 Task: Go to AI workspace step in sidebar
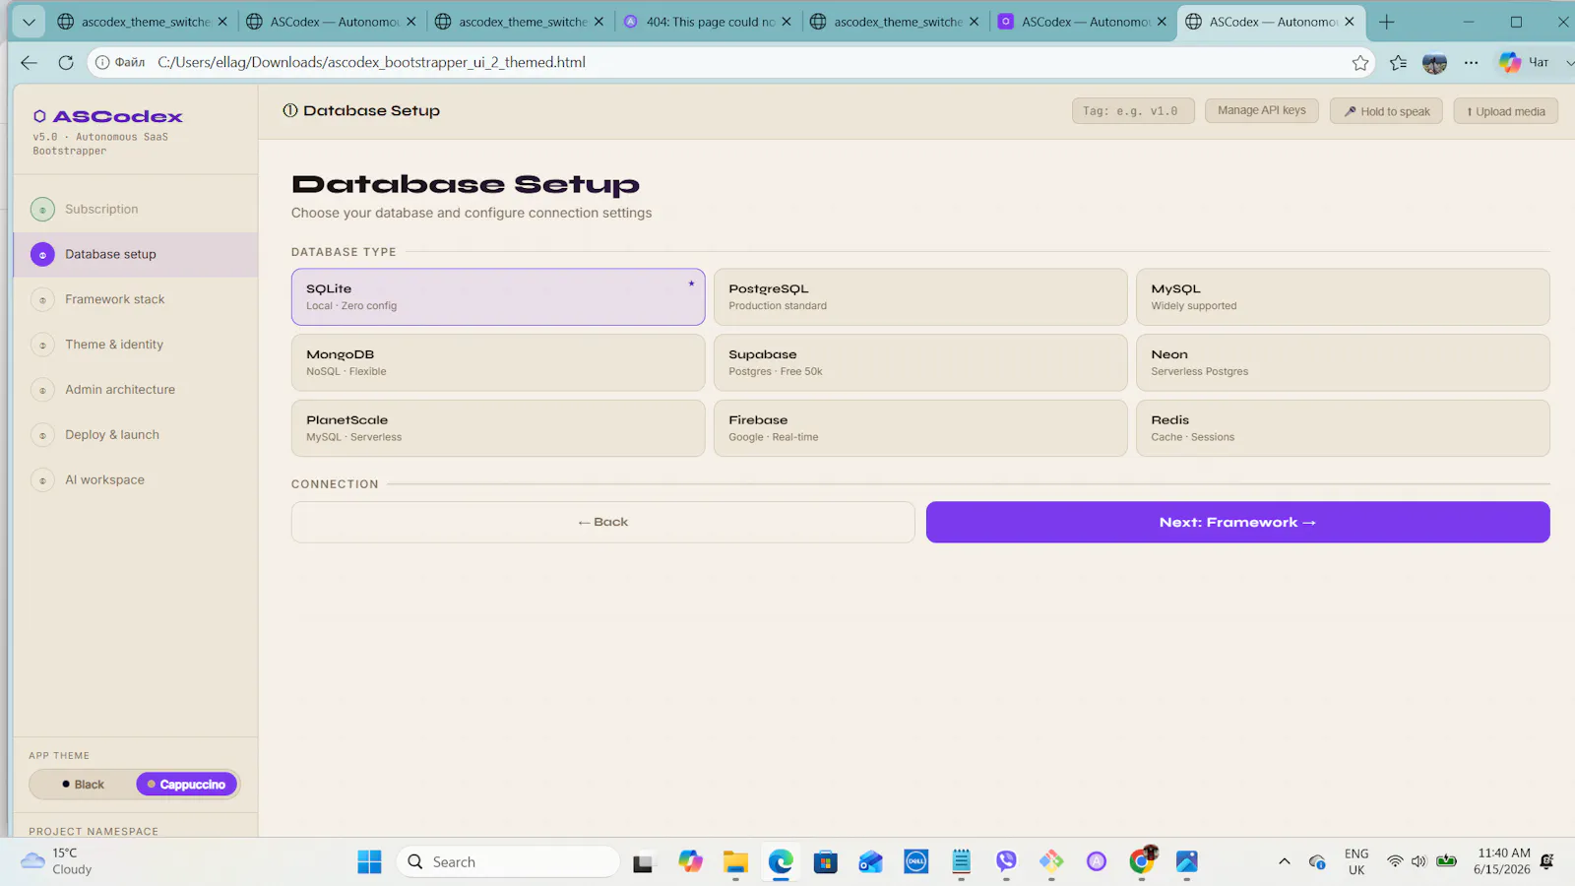point(136,480)
